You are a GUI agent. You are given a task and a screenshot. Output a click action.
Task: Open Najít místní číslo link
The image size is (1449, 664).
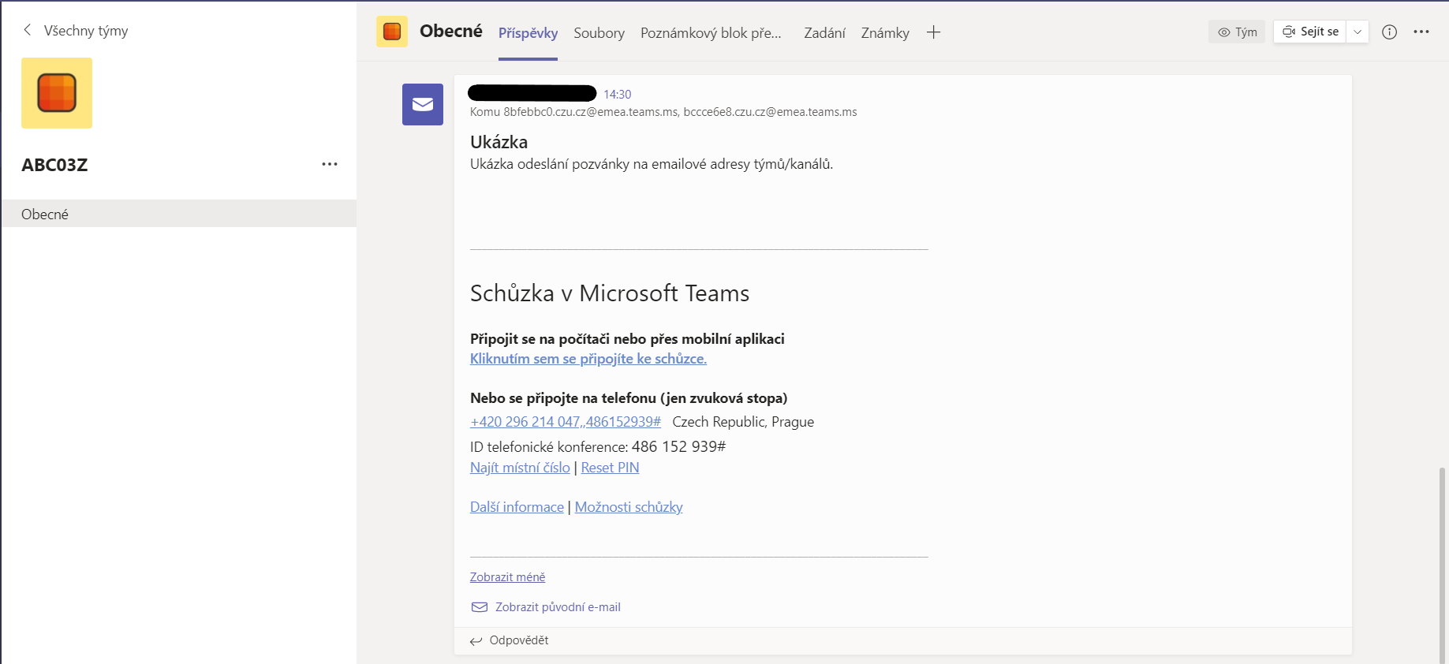tap(520, 468)
